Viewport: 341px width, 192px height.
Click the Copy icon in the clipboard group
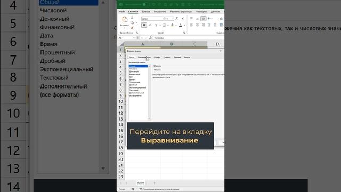tap(132, 22)
